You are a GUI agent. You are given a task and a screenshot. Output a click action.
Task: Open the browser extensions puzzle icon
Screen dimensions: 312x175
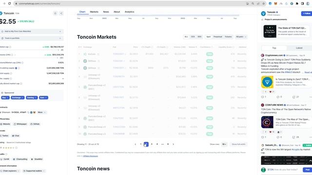point(297,3)
